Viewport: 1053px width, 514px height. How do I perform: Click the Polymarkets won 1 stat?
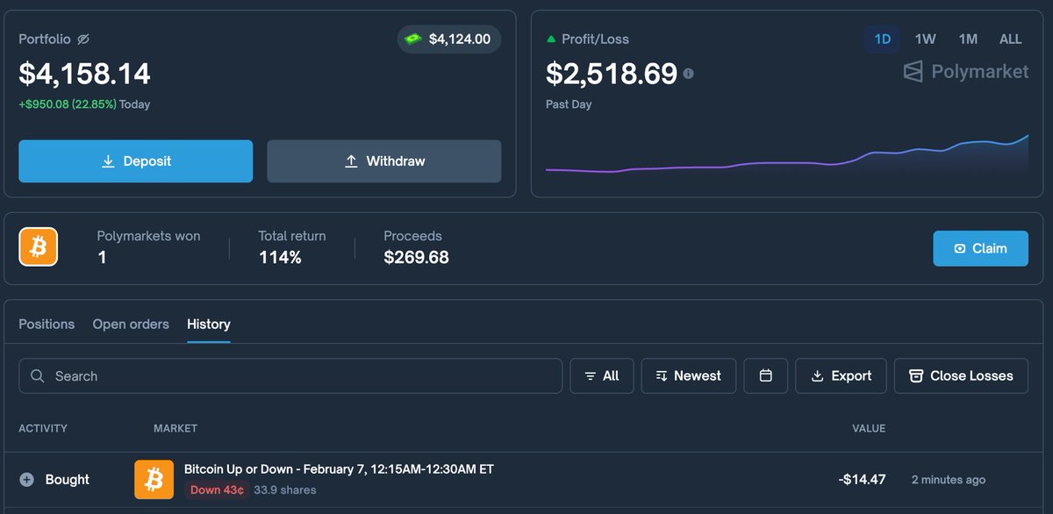point(148,247)
